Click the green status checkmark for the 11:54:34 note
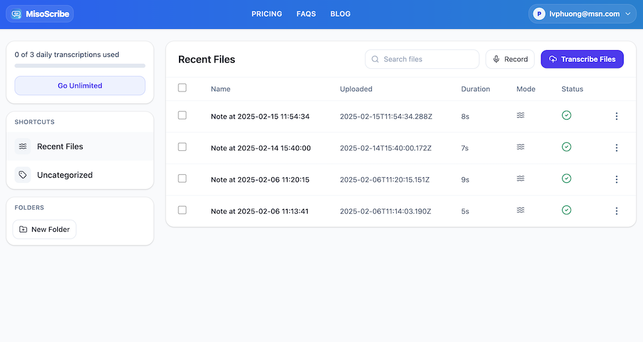 pyautogui.click(x=566, y=115)
